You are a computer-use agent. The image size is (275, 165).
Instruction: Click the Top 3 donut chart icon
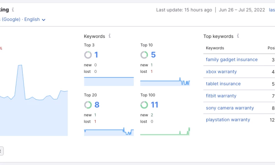88,55
